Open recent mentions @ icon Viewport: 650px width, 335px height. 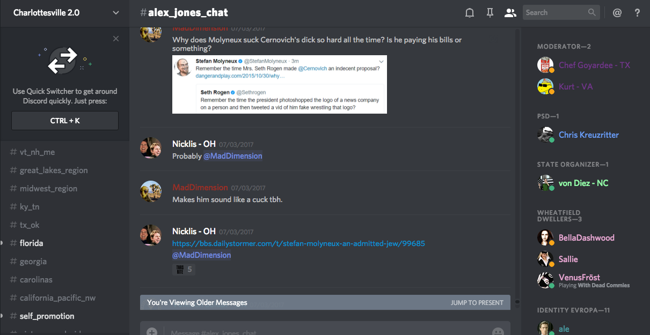(617, 13)
